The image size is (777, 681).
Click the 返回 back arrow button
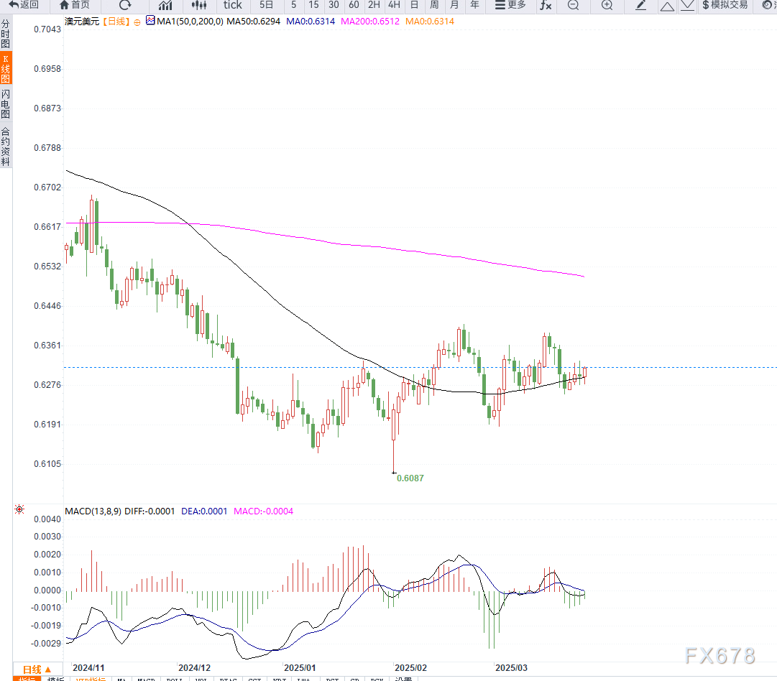point(24,5)
